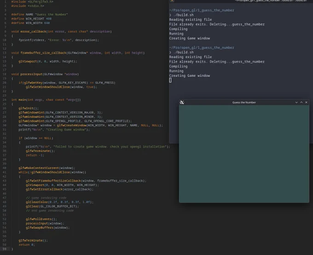Viewport: 313px width, 255px height.
Task: Click the first '~/Pro/open_gl/1_guess_the_number' prompt path
Action: 202,10
